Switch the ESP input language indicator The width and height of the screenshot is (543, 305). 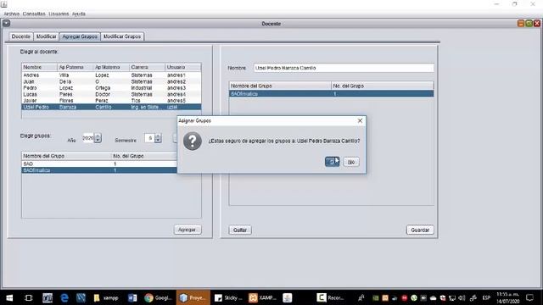click(x=486, y=297)
